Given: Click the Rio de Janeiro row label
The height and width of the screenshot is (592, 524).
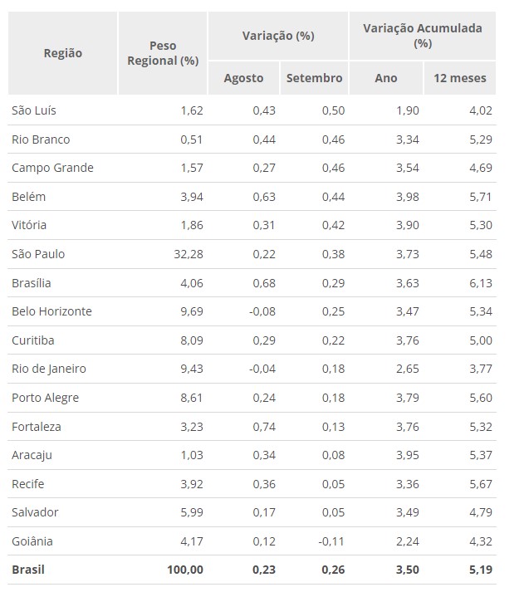Looking at the screenshot, I should [x=49, y=369].
